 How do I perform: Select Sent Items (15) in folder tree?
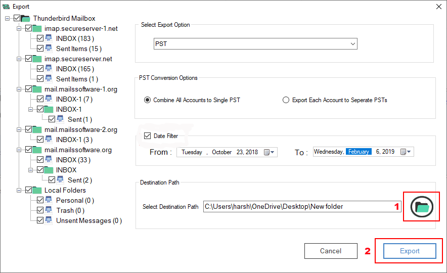[x=78, y=49]
